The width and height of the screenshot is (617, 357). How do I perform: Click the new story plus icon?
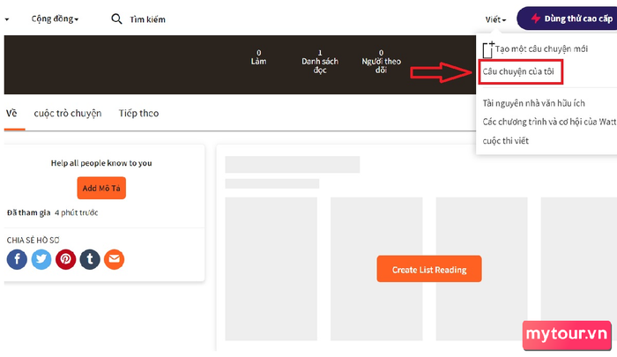tap(488, 49)
